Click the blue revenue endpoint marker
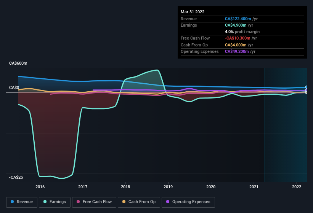This screenshot has height=213, width=313. [307, 87]
